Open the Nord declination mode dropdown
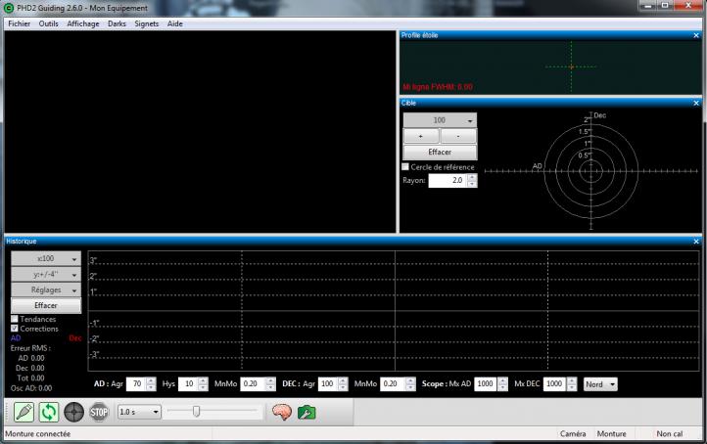 click(600, 384)
